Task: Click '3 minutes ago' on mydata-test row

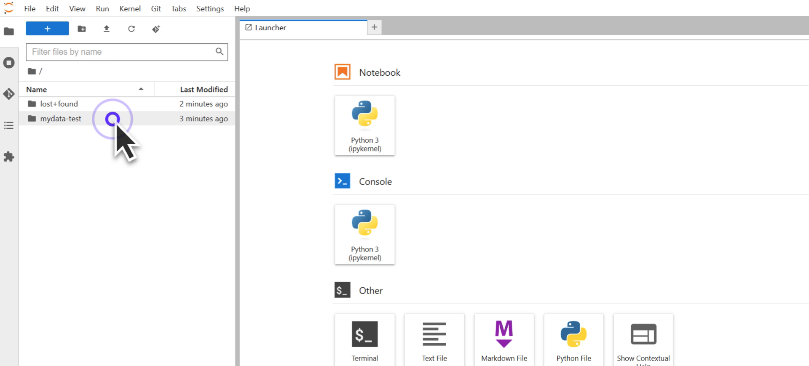Action: tap(204, 119)
